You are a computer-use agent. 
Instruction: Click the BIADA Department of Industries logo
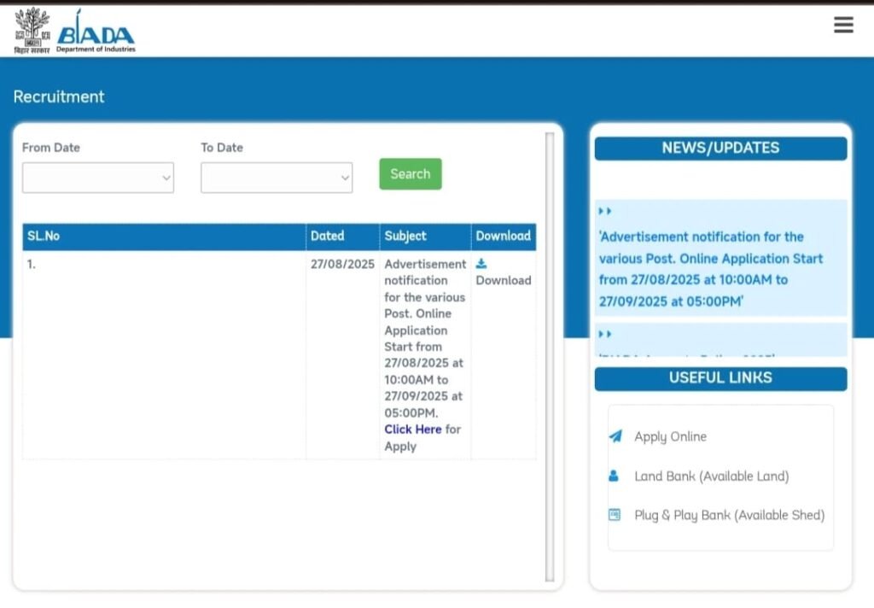pos(96,32)
